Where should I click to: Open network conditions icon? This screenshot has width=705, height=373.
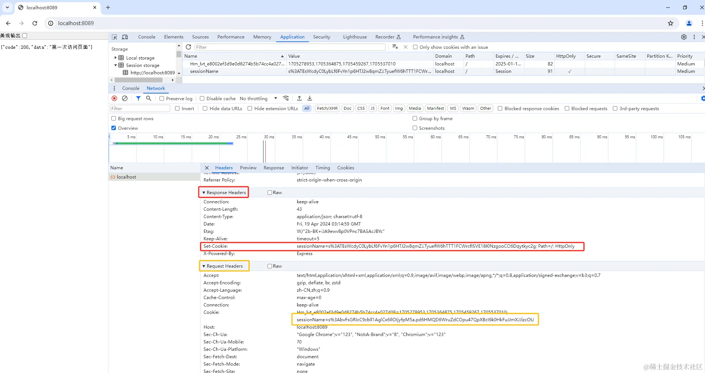point(286,98)
